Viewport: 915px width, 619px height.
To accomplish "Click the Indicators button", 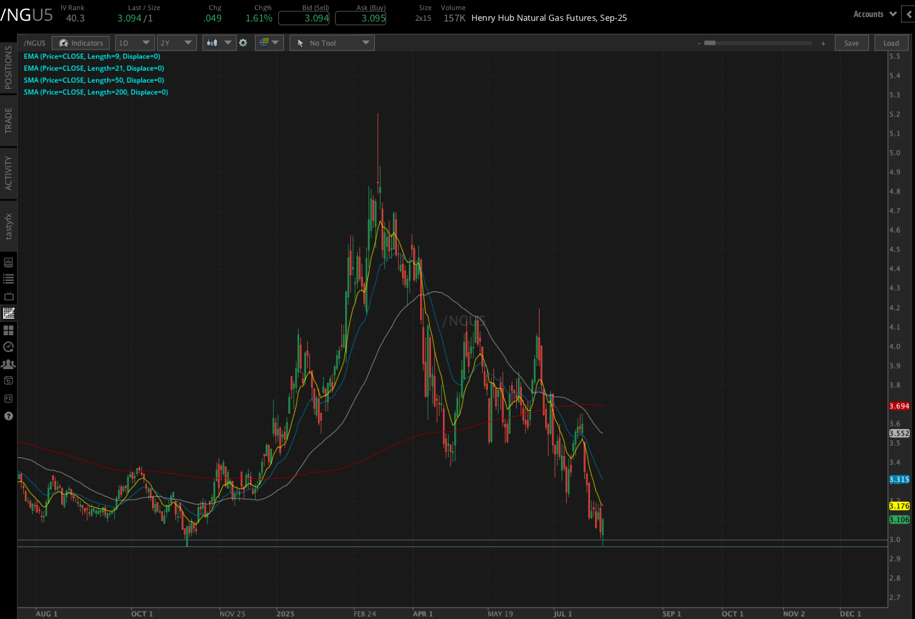I will (80, 43).
